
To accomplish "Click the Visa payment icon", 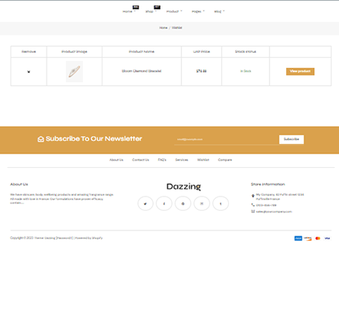I will pos(327,238).
